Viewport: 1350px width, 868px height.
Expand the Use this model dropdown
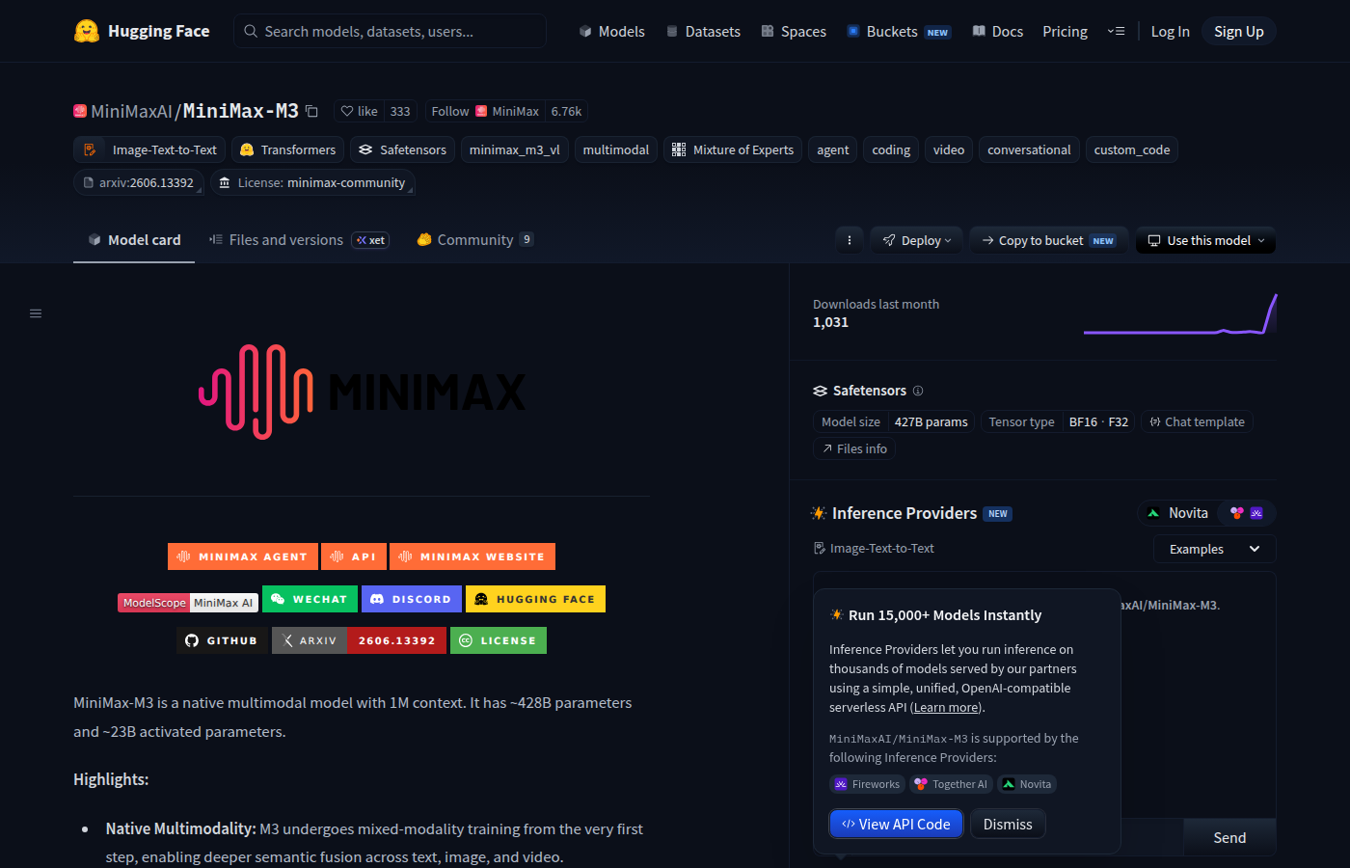(1205, 240)
